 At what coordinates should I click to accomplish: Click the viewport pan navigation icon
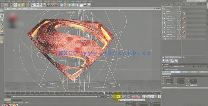154,8
